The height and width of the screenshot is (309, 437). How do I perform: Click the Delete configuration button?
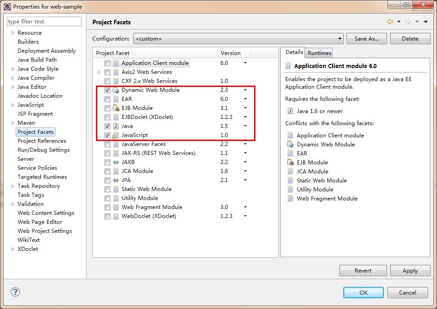(410, 39)
